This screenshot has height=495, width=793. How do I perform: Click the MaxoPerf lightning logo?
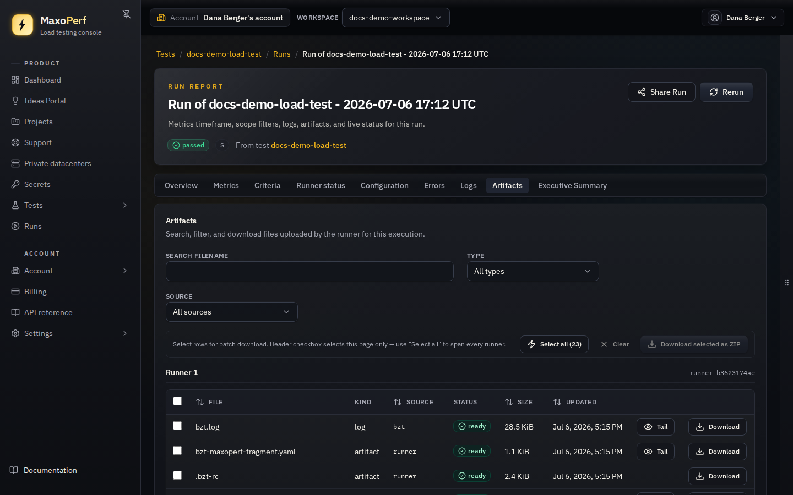click(x=23, y=25)
